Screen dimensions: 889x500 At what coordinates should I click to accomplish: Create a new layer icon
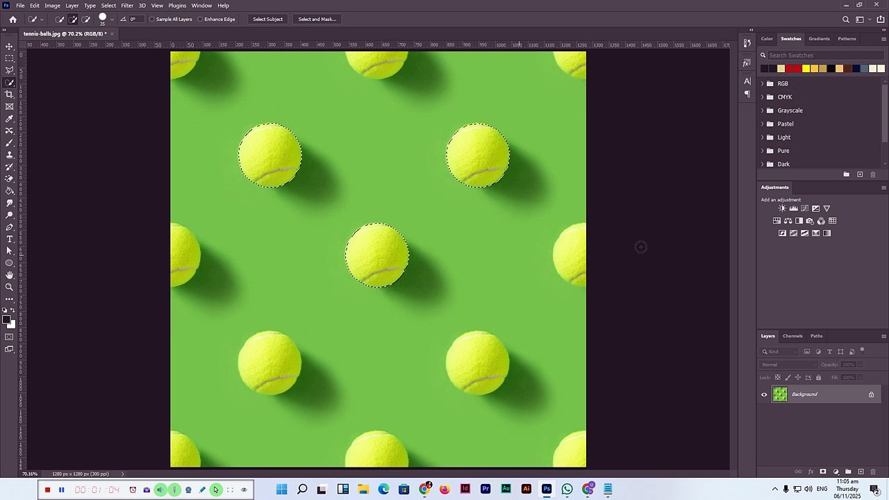click(x=861, y=472)
